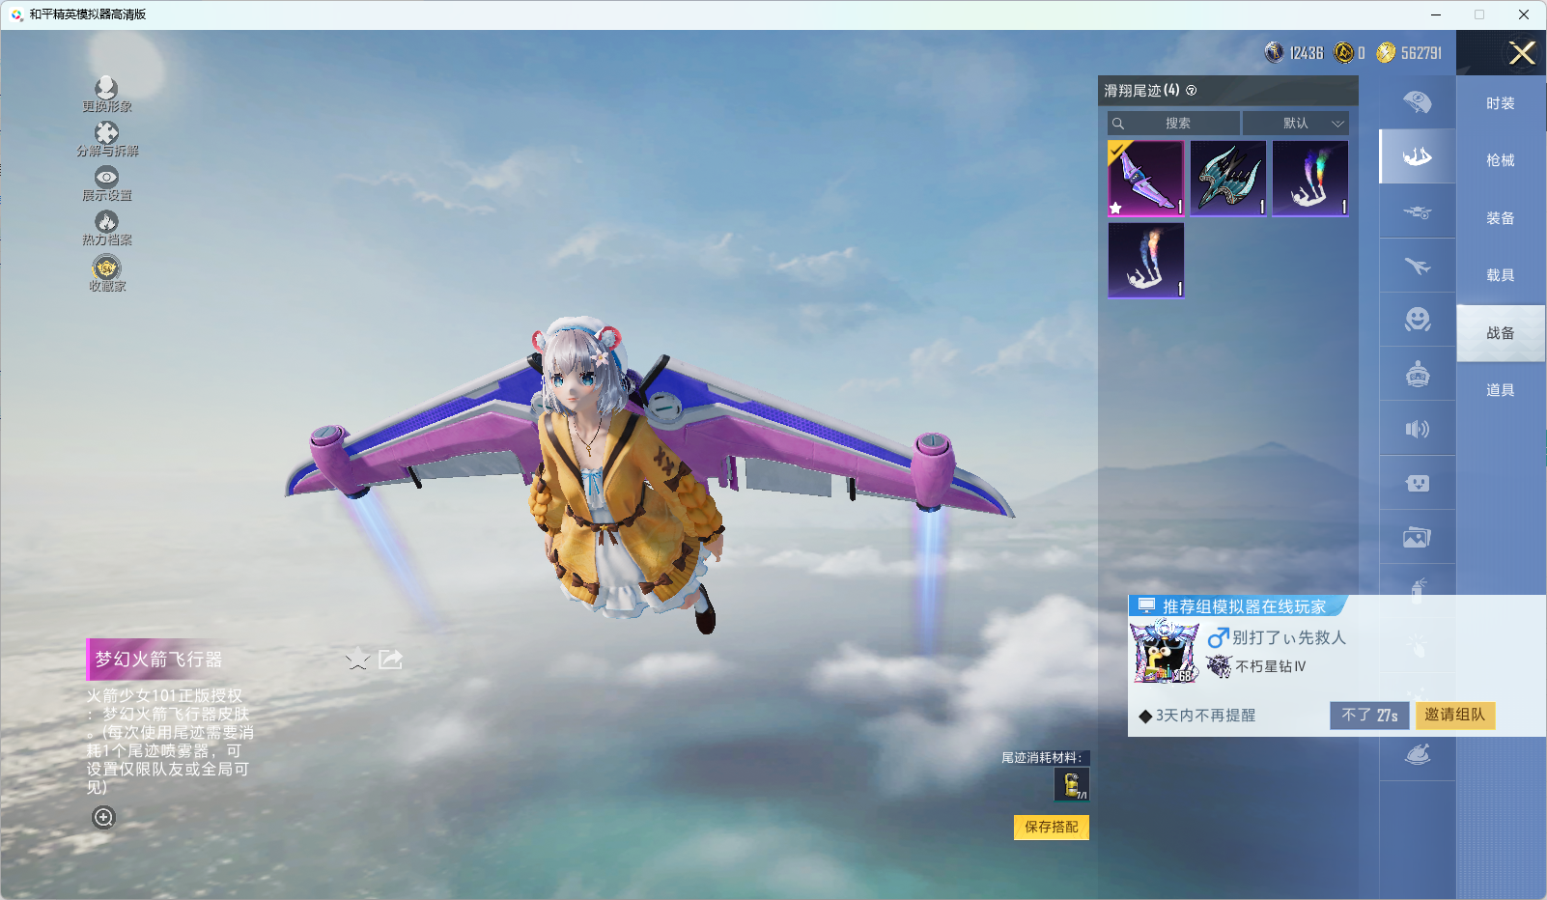Select the teal winged glider trail thumbnail

(1228, 179)
